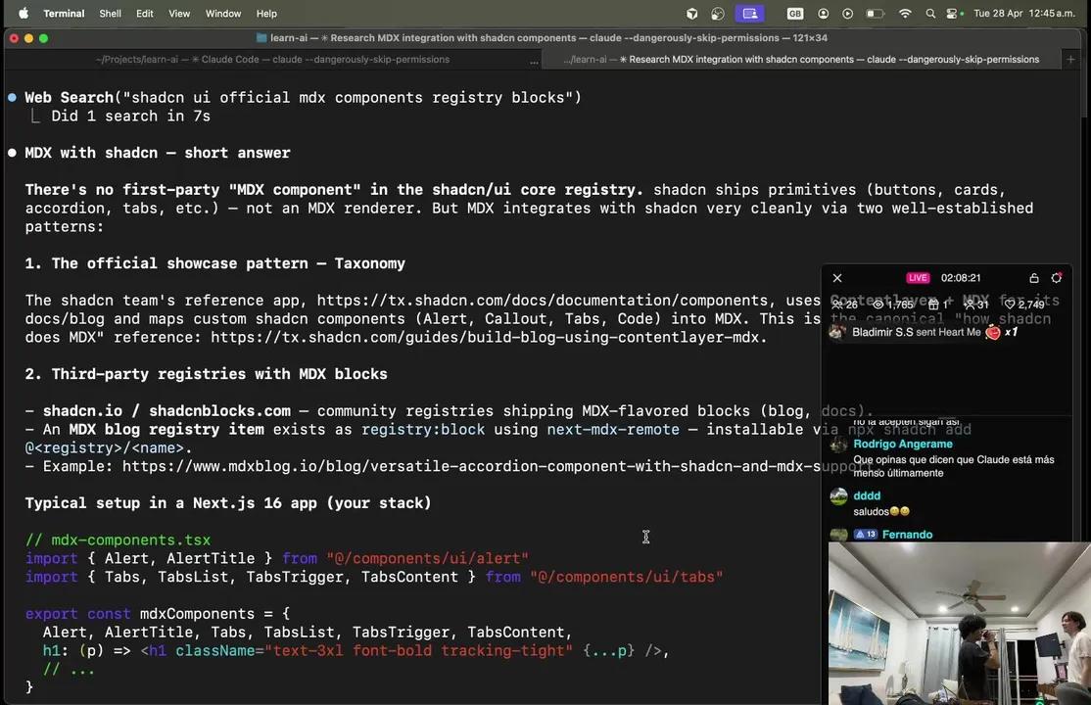Click the 'MDX with shadcn — short answer' heading

click(158, 153)
